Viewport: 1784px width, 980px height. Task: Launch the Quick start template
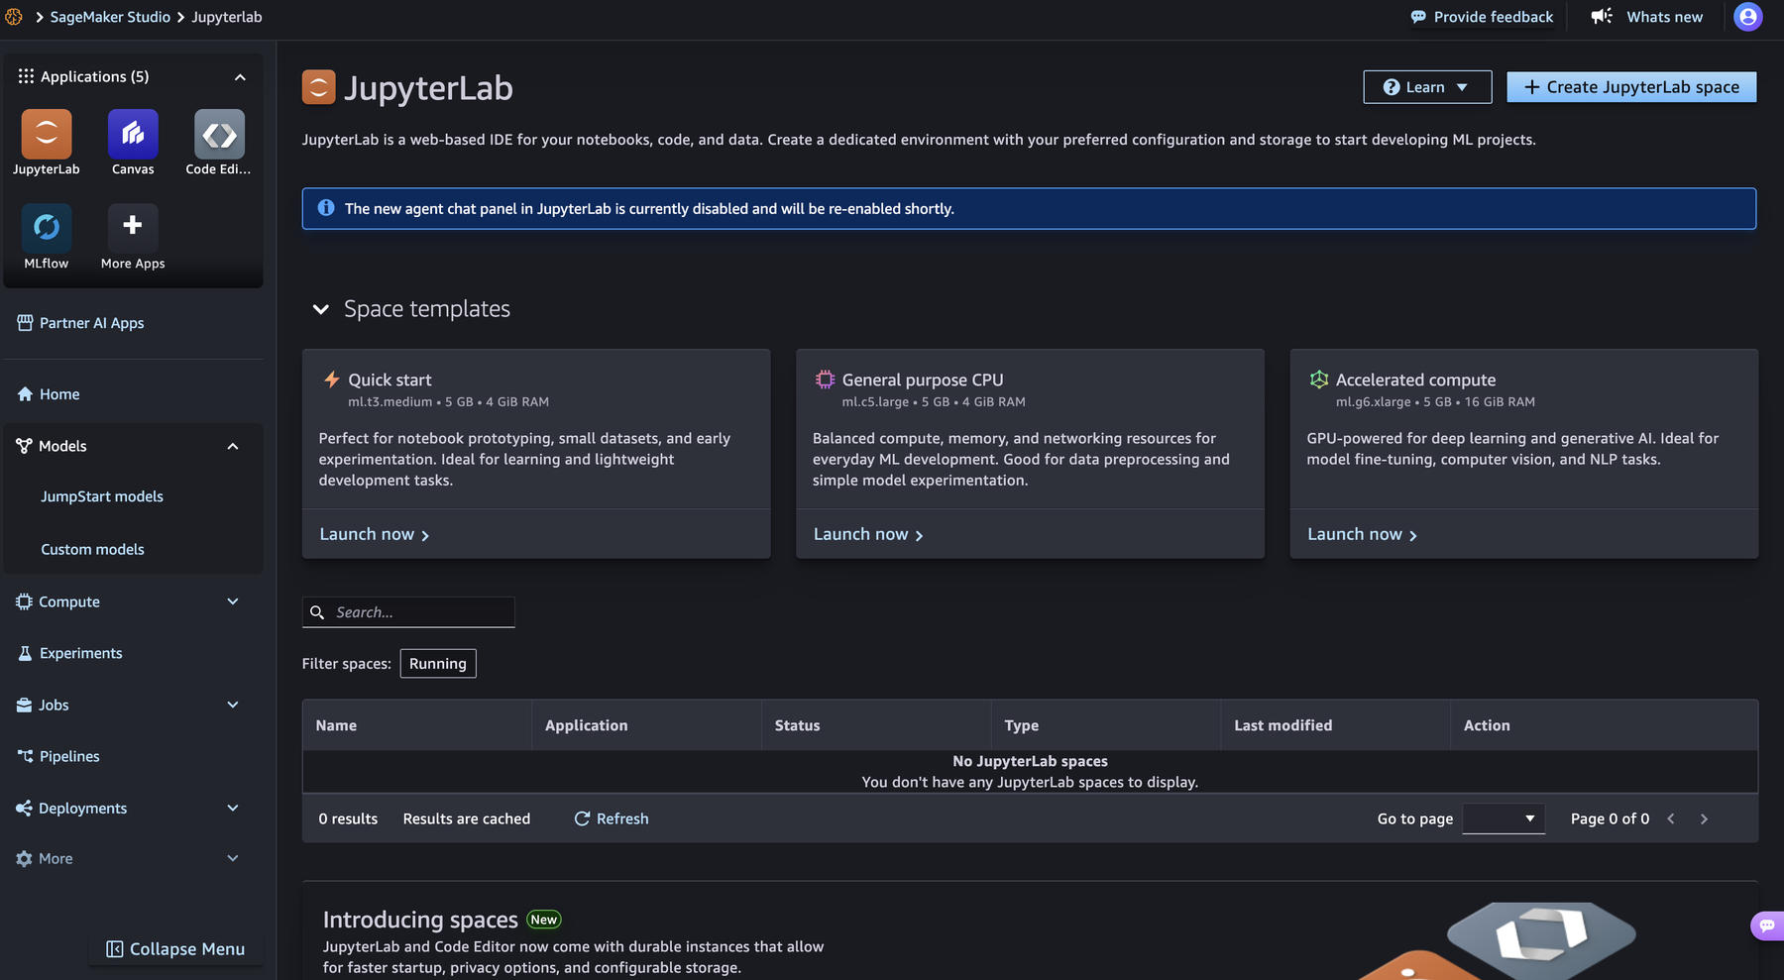point(374,534)
